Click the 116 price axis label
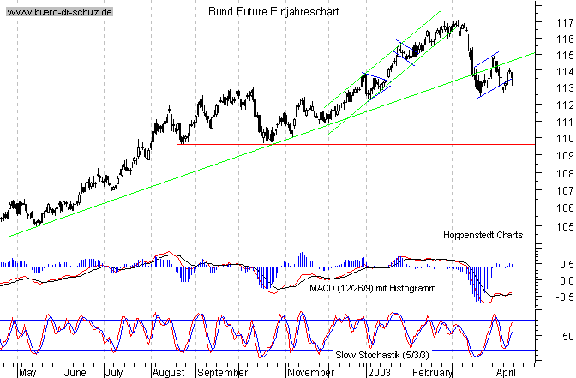Screen dimensions: 576x378 click(x=565, y=39)
